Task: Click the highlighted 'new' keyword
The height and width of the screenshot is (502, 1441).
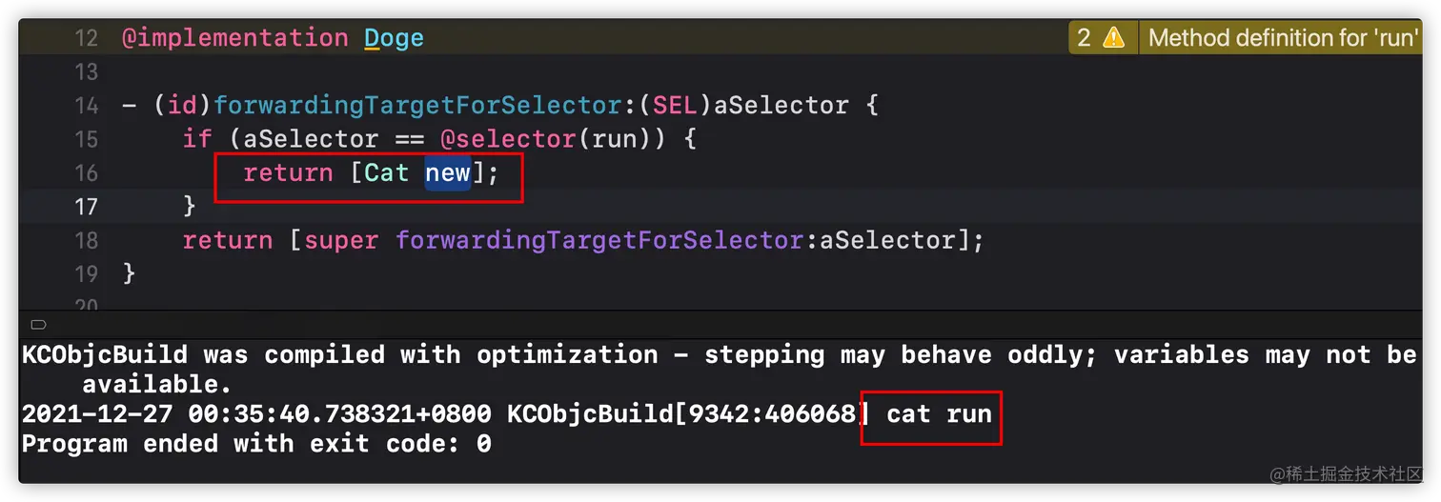Action: coord(447,172)
